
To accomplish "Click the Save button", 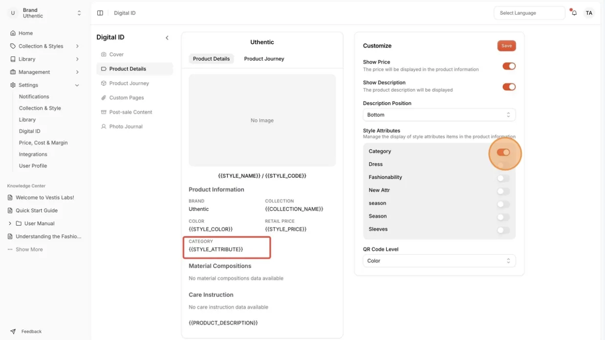I will point(506,45).
